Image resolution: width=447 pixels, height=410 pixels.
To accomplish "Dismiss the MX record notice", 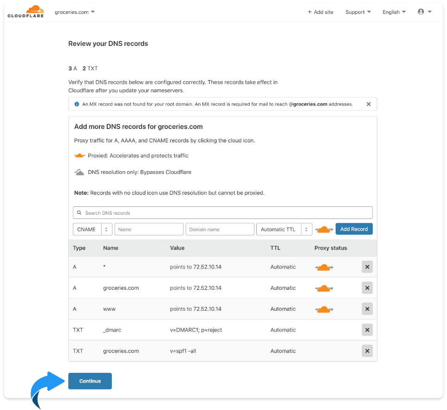I will [x=369, y=104].
